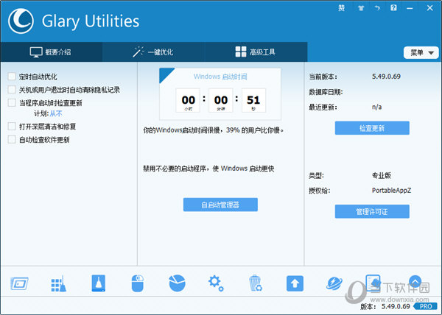The height and width of the screenshot is (315, 442).
Task: Launch the recycle bin uninstaller icon
Action: pos(256,283)
